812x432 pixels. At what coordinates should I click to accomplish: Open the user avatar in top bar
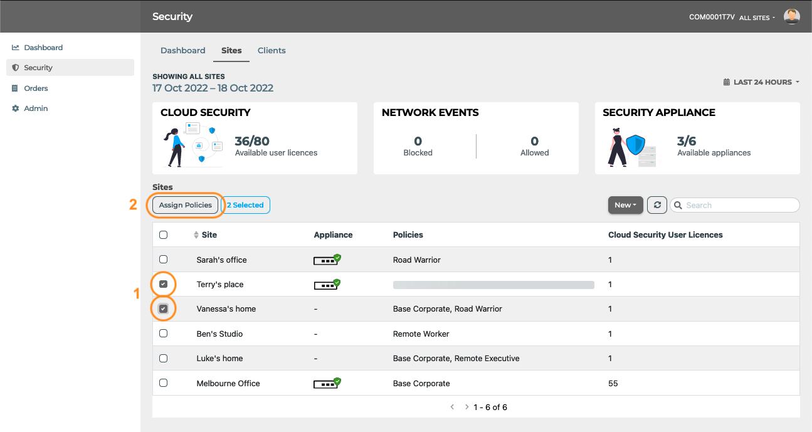coord(792,17)
